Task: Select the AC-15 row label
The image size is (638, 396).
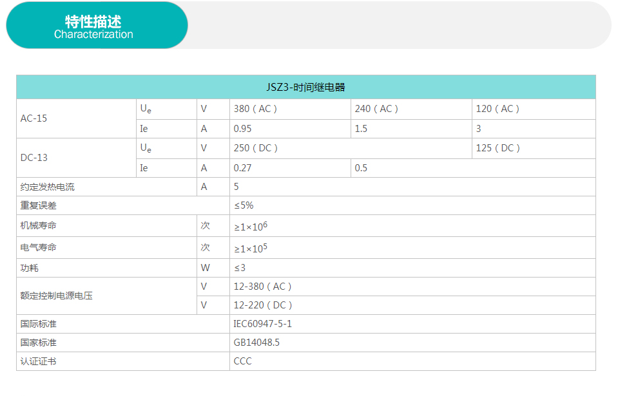Action: tap(34, 118)
